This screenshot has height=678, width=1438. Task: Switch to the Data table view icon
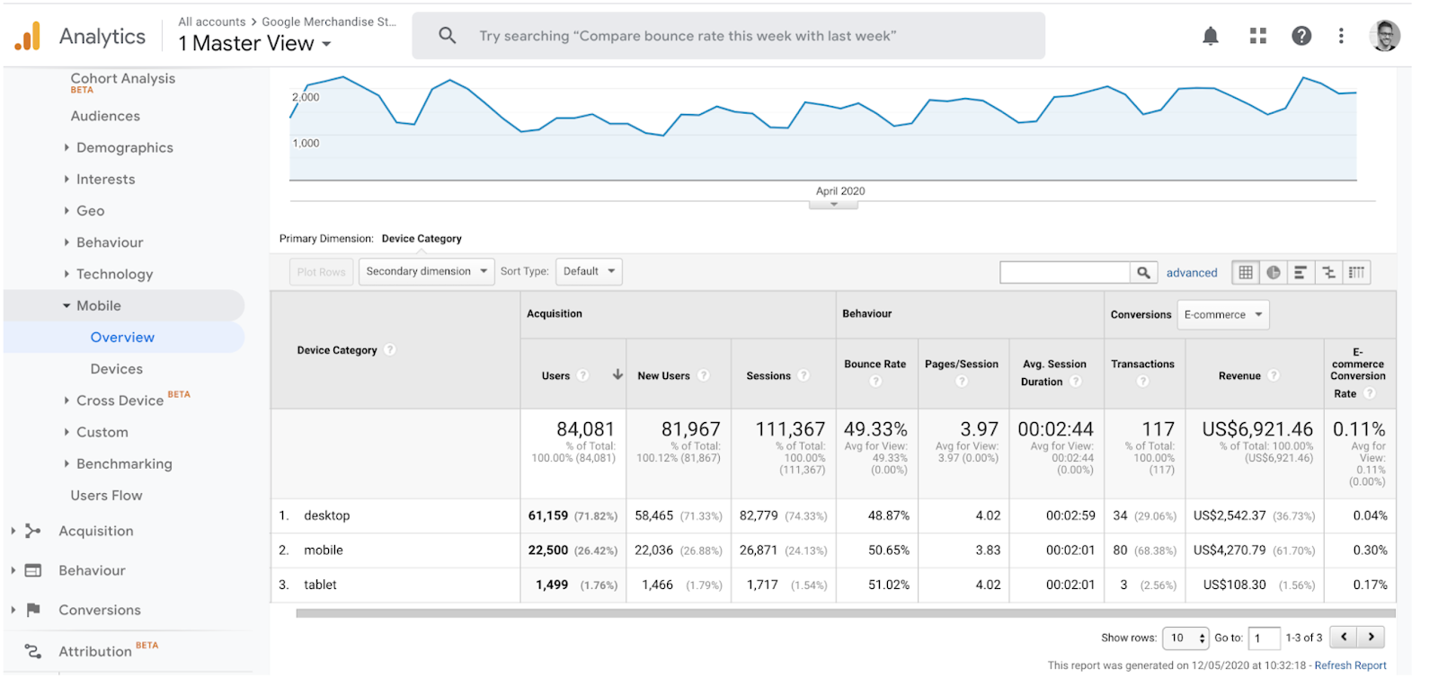(x=1246, y=272)
